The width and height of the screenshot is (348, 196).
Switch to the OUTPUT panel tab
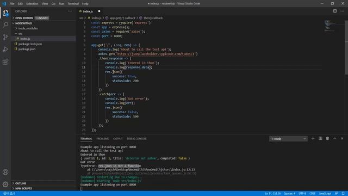tap(117, 139)
